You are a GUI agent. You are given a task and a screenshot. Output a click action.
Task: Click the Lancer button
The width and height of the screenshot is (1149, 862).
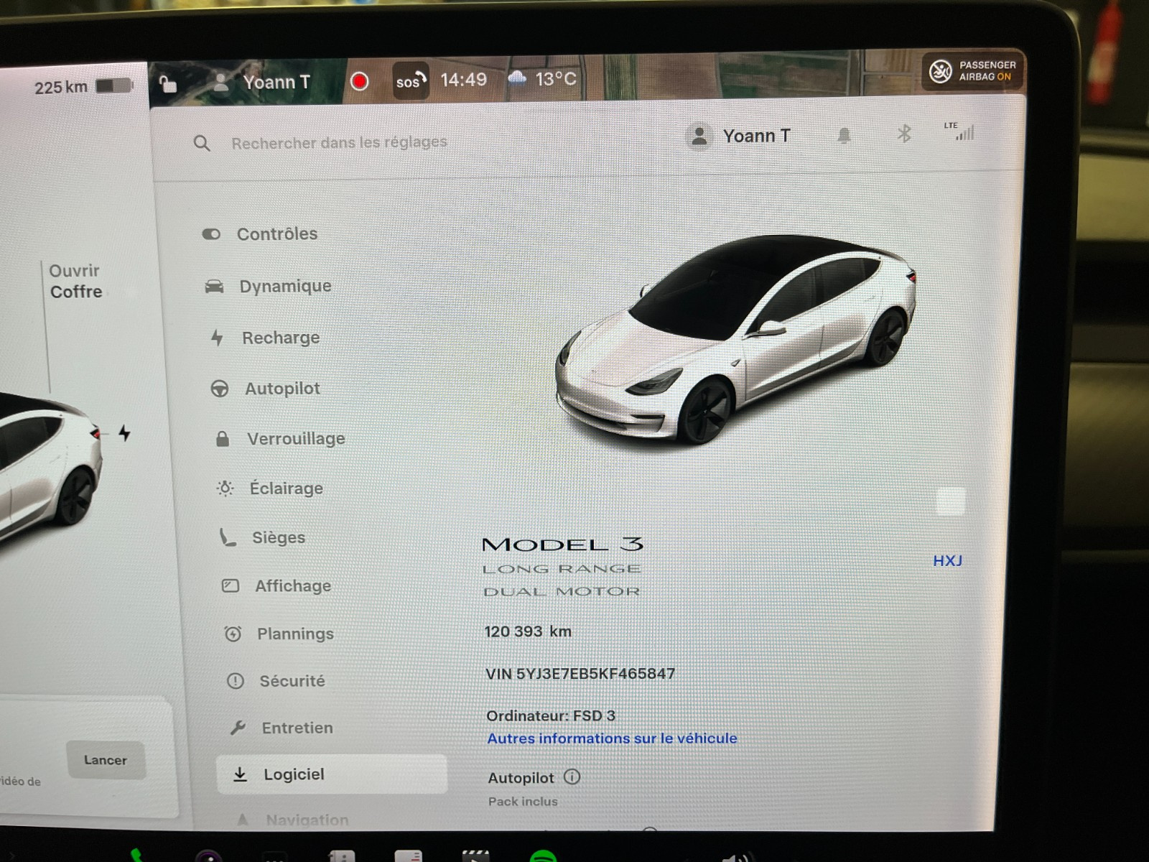[x=106, y=760]
